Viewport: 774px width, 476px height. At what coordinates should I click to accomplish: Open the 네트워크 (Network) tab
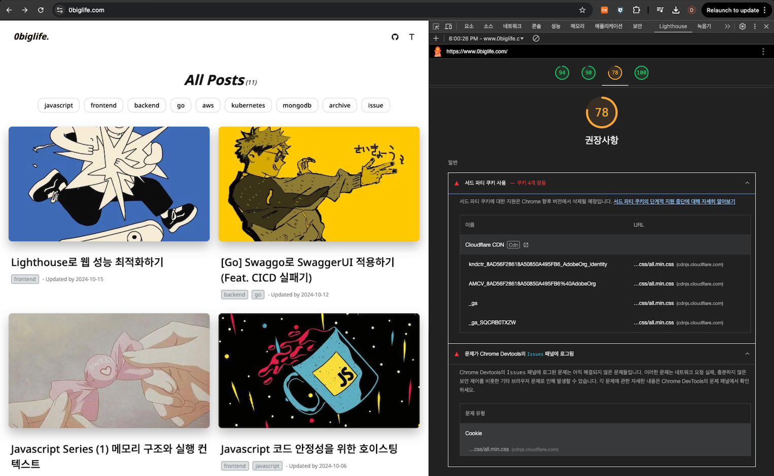[512, 26]
